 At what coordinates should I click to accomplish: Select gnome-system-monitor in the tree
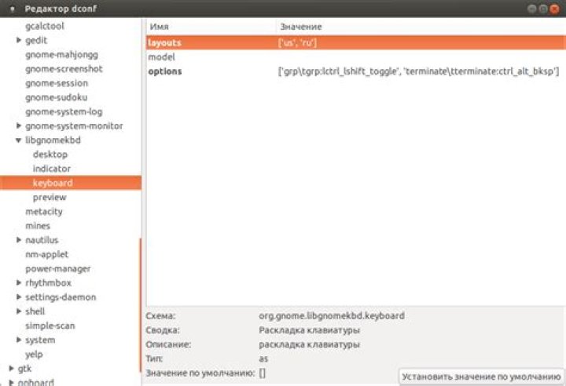pos(74,126)
